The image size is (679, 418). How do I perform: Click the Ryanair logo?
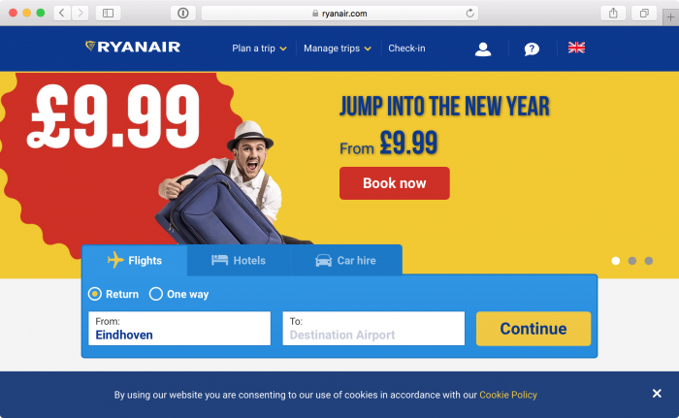tap(133, 47)
